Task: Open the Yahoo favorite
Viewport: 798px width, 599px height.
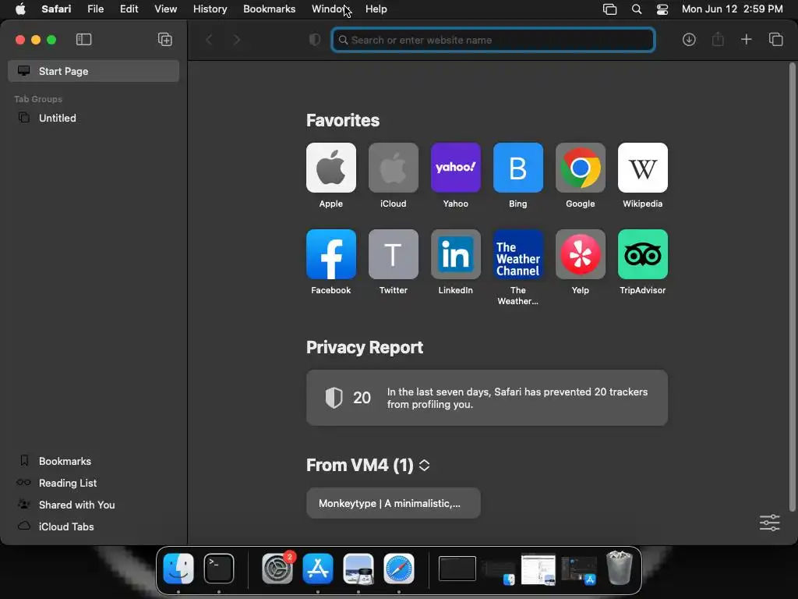Action: pyautogui.click(x=455, y=168)
